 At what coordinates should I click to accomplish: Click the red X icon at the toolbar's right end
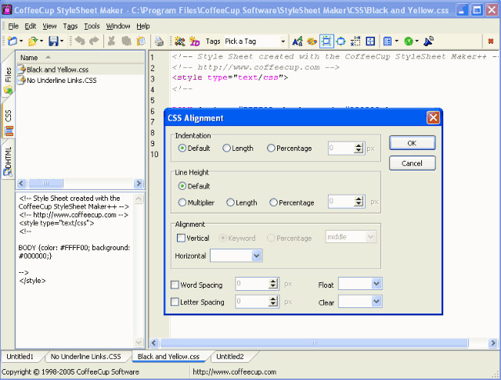pyautogui.click(x=491, y=41)
